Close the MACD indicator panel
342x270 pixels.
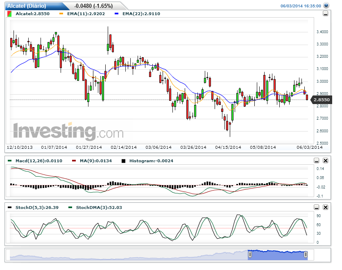[x=326, y=161]
